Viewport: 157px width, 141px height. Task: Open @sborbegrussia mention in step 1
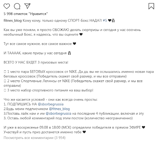[x=51, y=104]
